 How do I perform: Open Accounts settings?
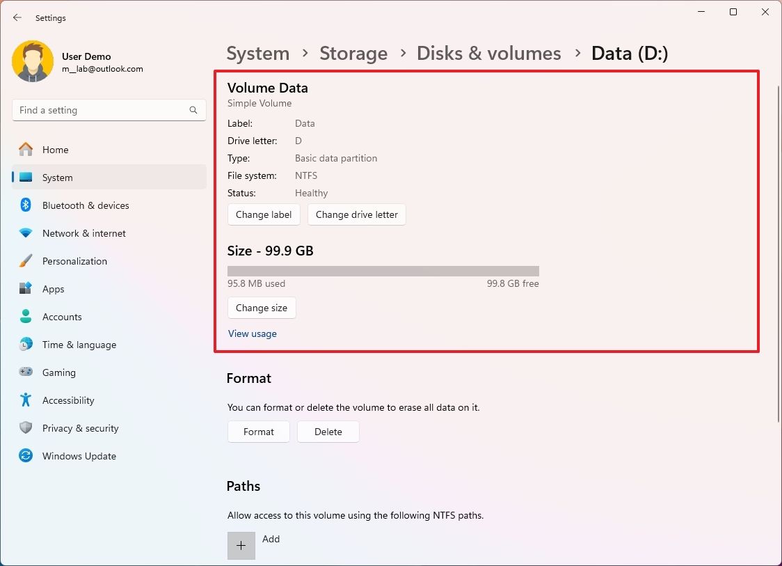[62, 317]
